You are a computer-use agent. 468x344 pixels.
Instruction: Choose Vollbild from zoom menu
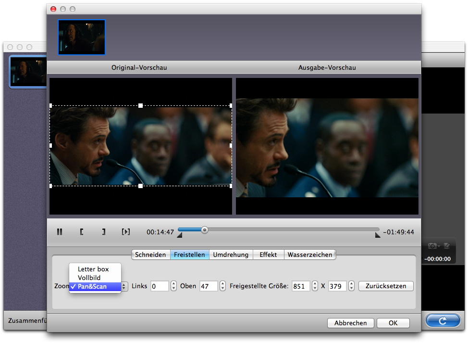(89, 278)
